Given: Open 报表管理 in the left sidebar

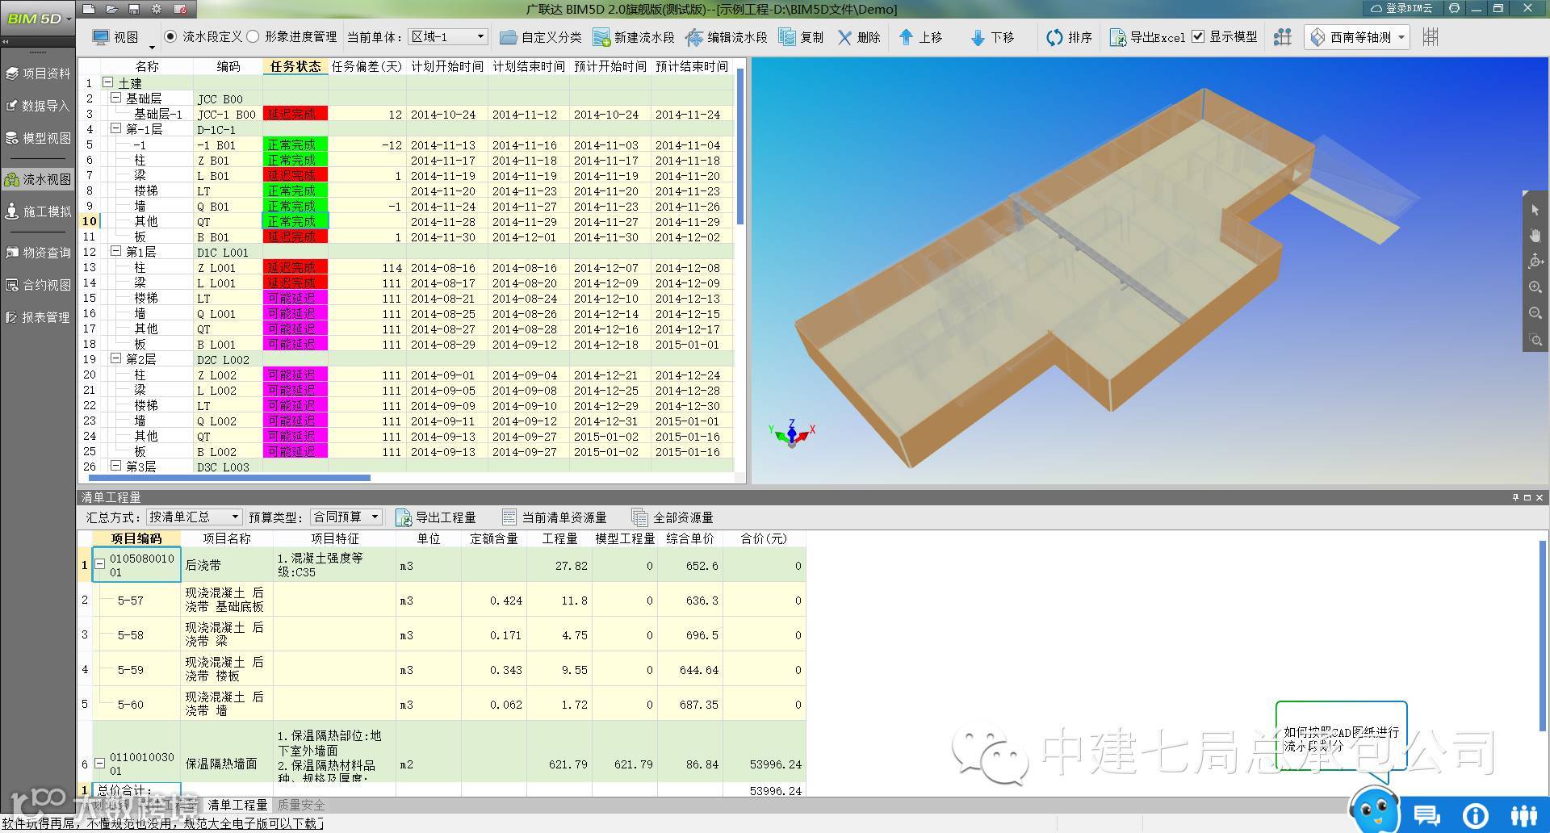Looking at the screenshot, I should [x=38, y=317].
